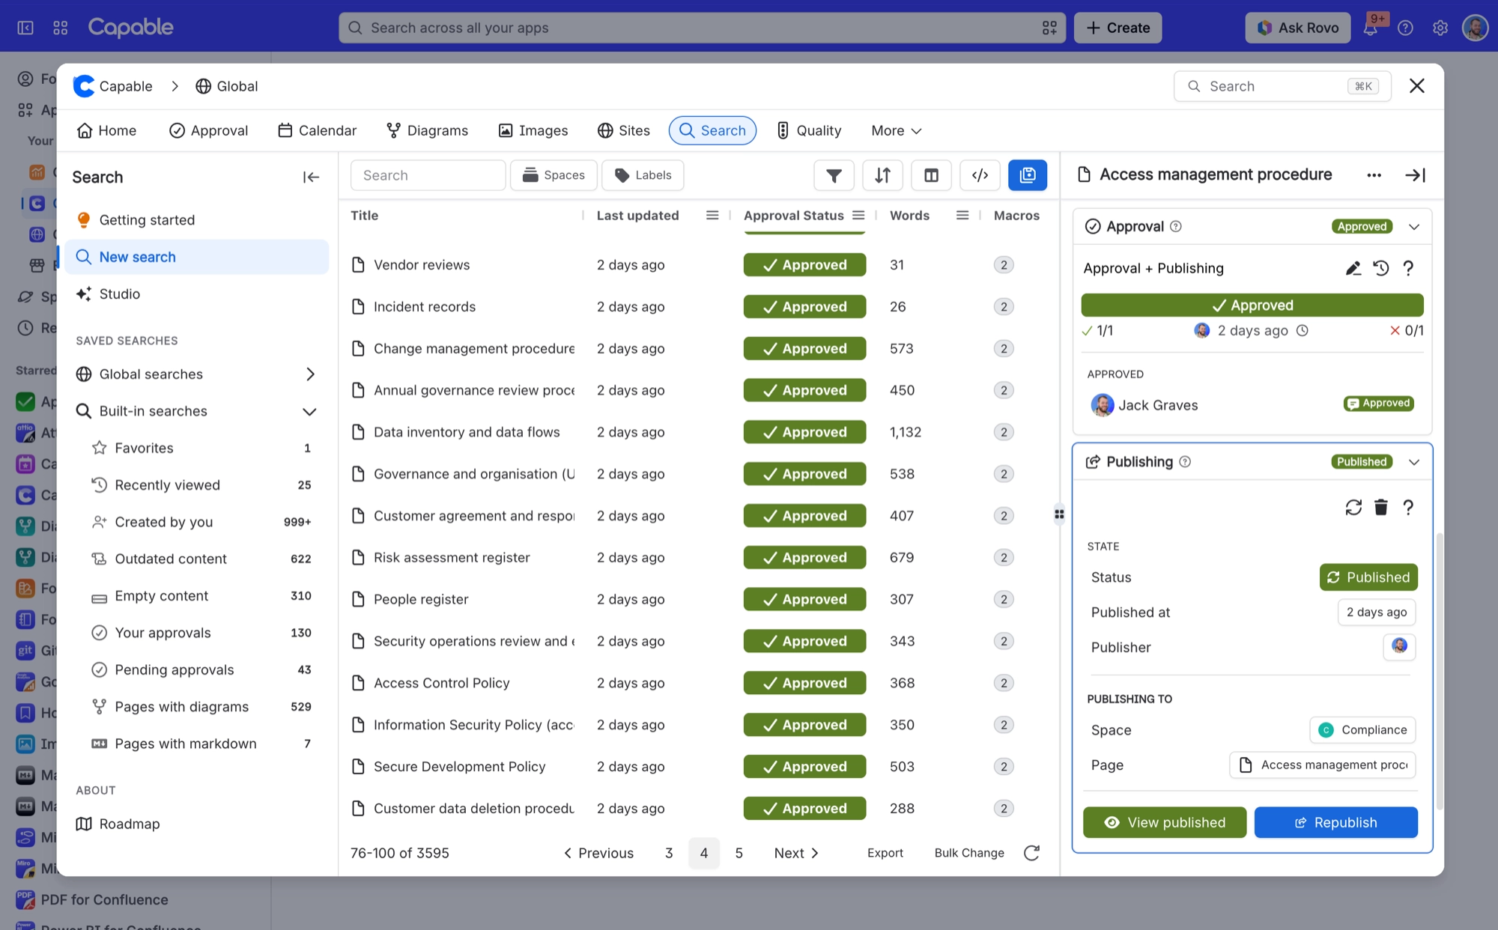1498x930 pixels.
Task: Open the help icon in top bar
Action: click(x=1405, y=28)
